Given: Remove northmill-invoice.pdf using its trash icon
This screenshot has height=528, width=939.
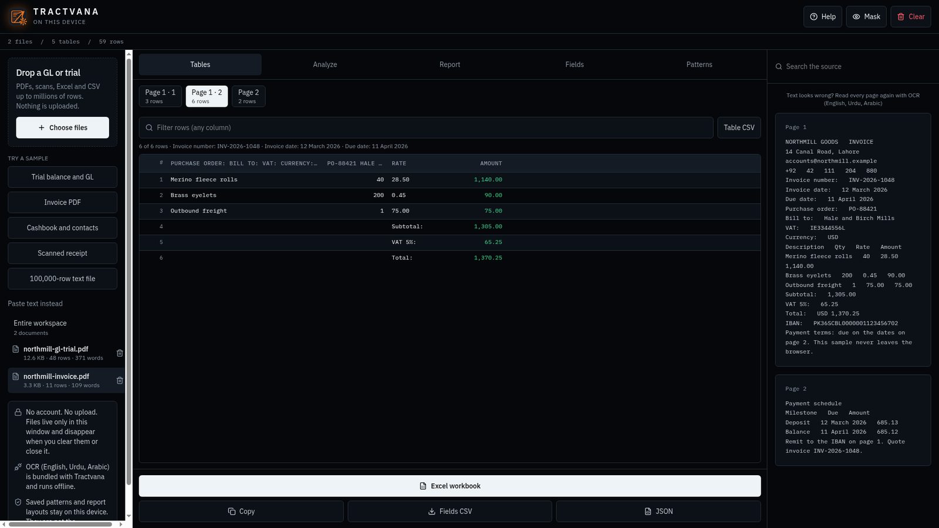Looking at the screenshot, I should coord(120,381).
